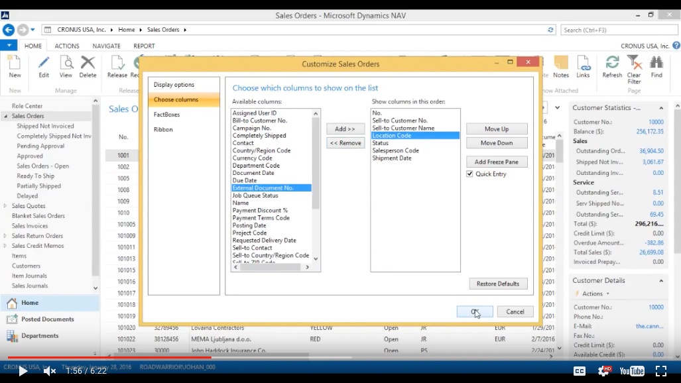Click the Departments icon
Screen dimensions: 681x383
[x=12, y=336]
